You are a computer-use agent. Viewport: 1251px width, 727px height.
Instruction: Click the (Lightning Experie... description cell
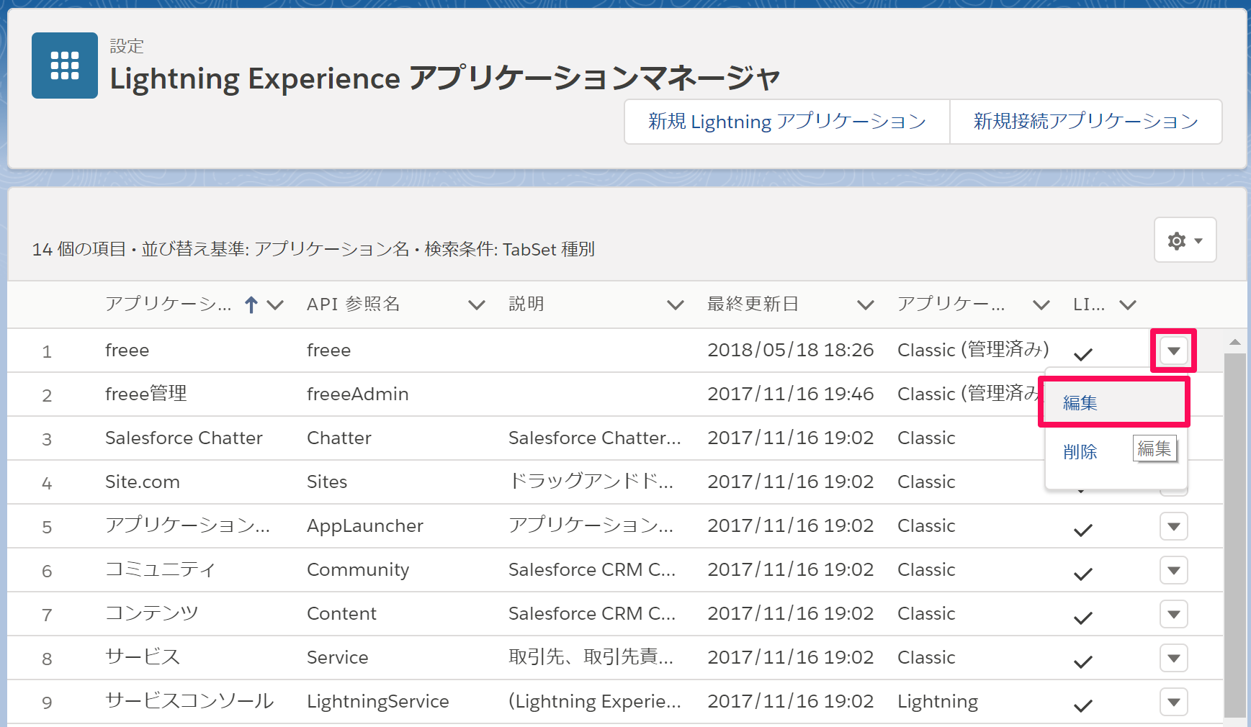click(x=595, y=702)
